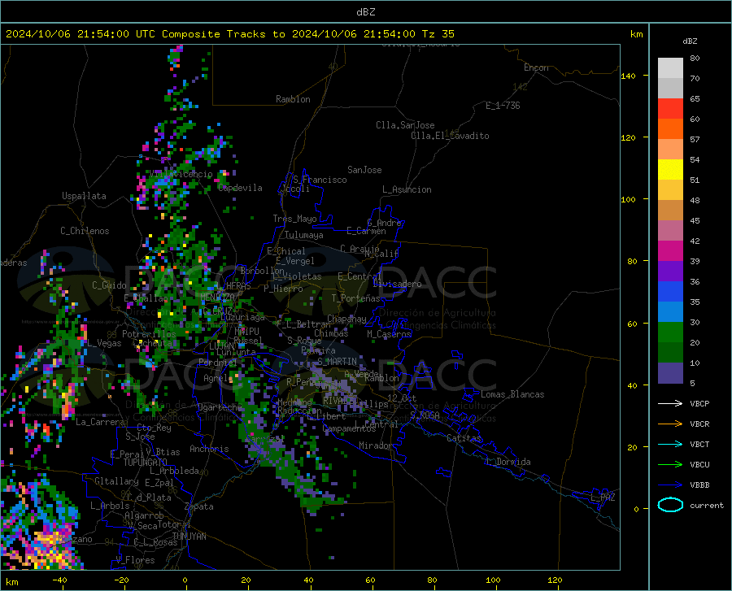Click the Chapanay place label
Image resolution: width=732 pixels, height=591 pixels.
[x=346, y=319]
